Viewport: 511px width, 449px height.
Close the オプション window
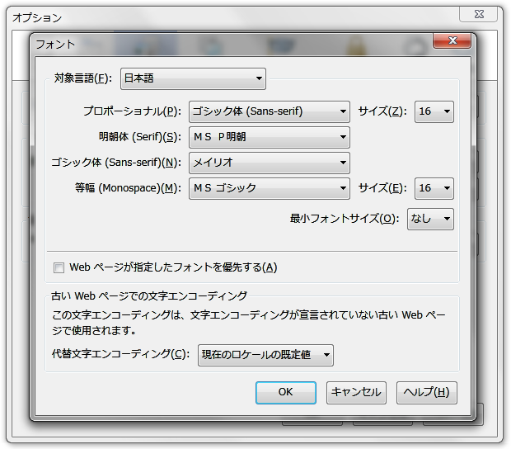[x=478, y=14]
